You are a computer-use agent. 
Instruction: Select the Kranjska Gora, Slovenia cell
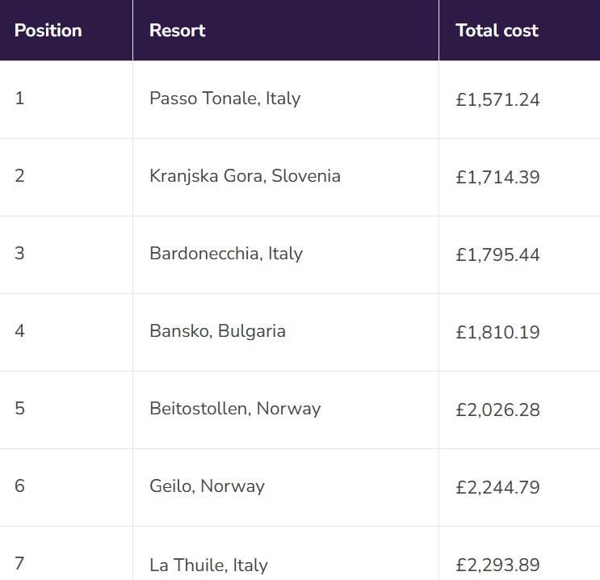pyautogui.click(x=285, y=177)
